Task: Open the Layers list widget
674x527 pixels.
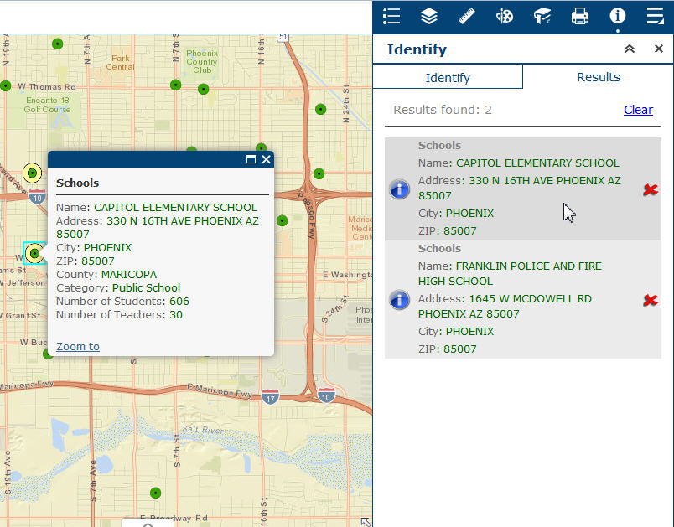Action: [429, 16]
